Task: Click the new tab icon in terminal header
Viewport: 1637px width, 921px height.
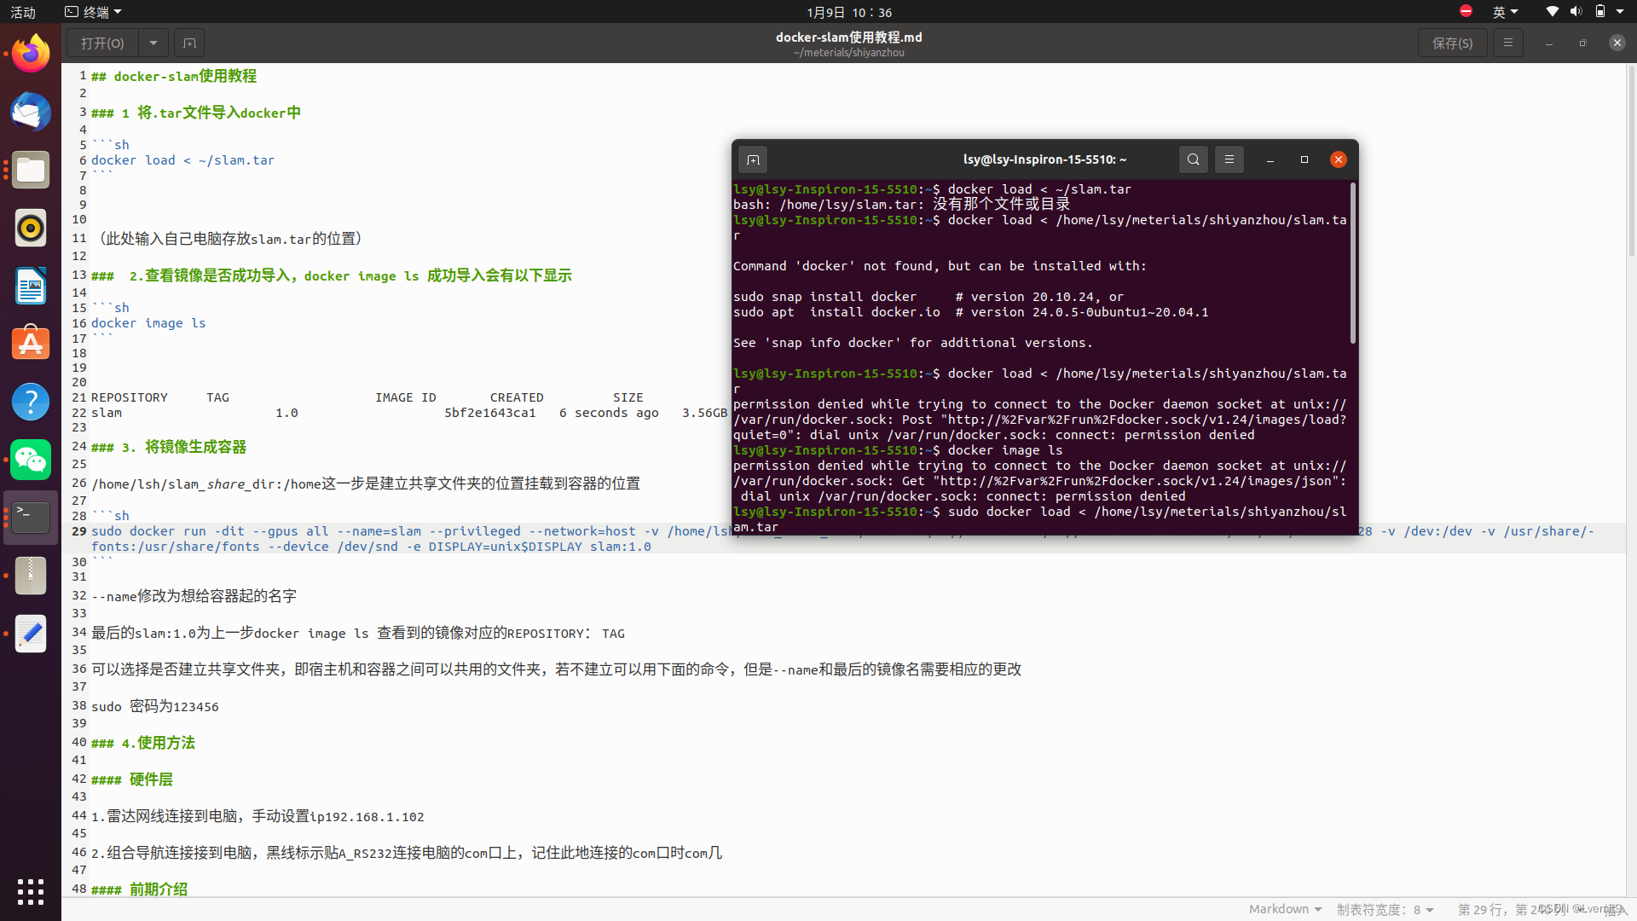Action: (x=753, y=159)
